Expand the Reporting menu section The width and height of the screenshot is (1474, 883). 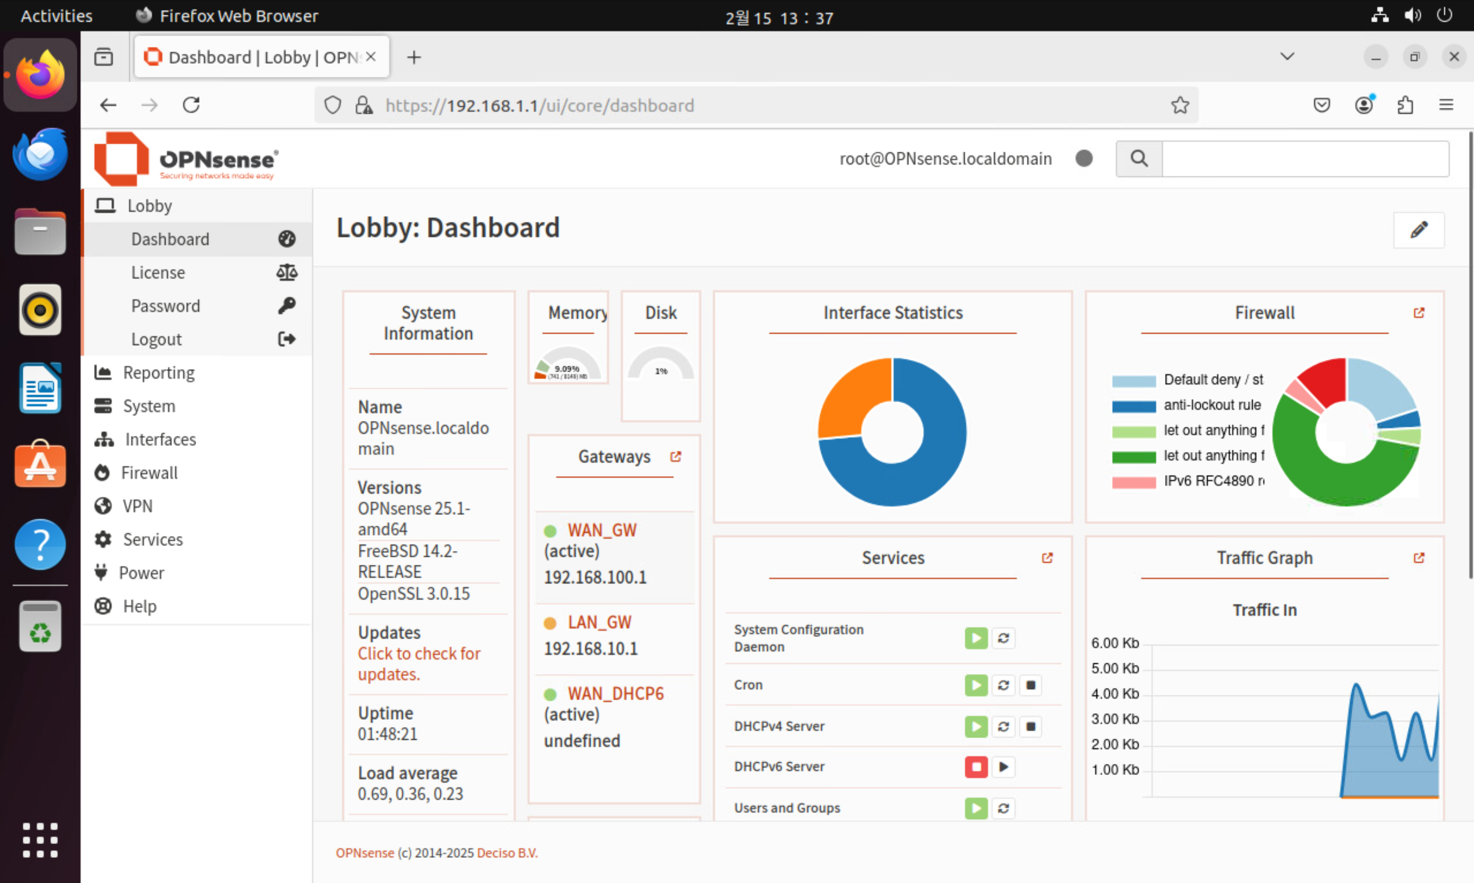pyautogui.click(x=158, y=372)
